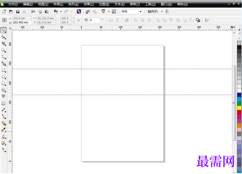Click the rotation angle input field

[x=94, y=20]
